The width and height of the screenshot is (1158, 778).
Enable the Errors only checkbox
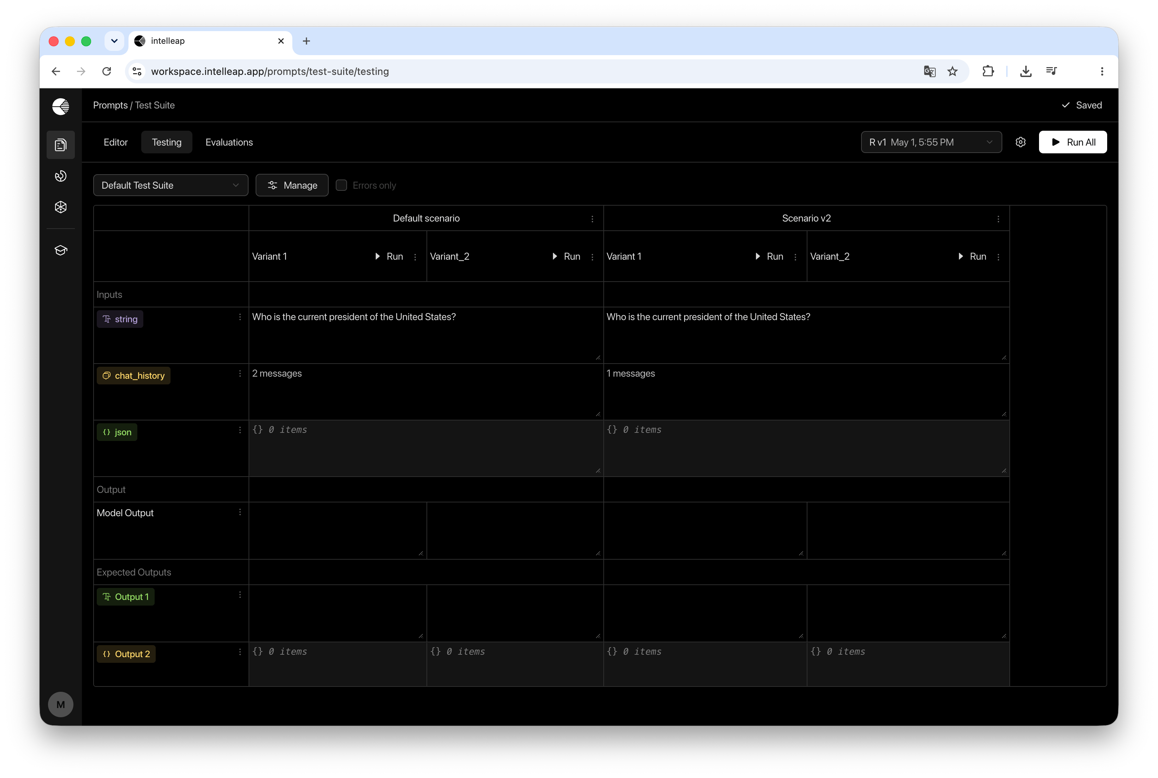[x=341, y=185]
